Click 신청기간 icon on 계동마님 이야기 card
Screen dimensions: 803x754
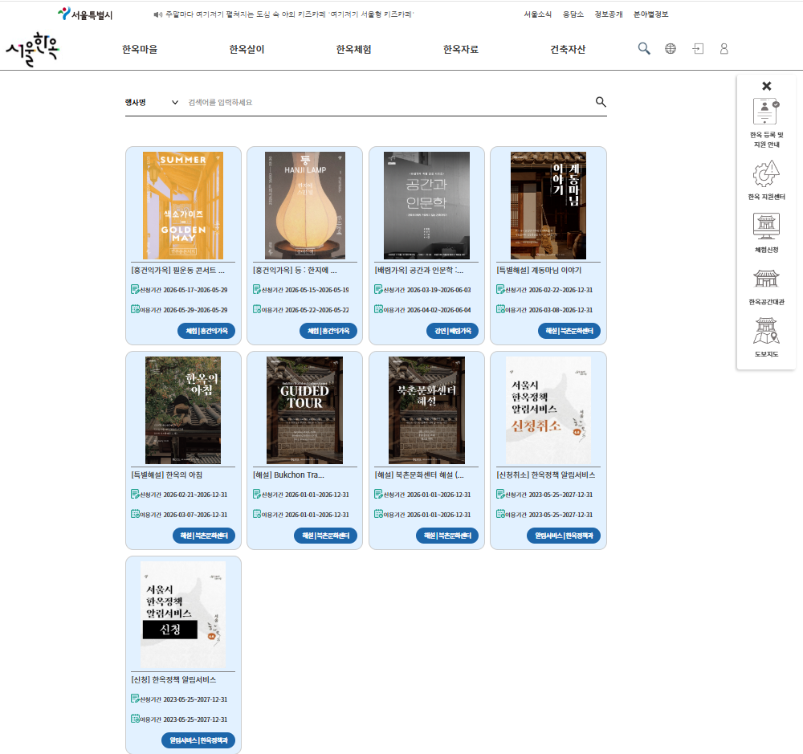click(500, 289)
